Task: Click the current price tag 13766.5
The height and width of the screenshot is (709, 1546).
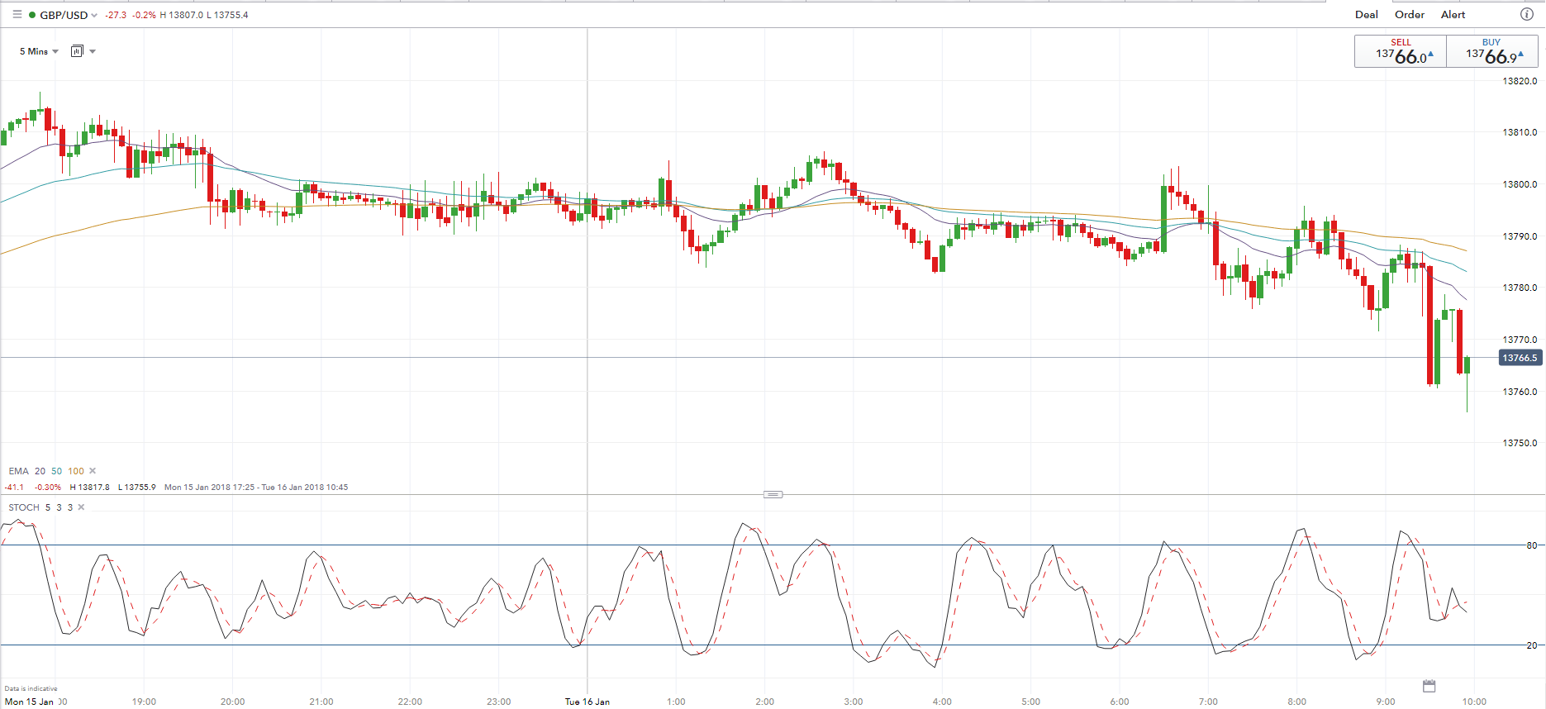Action: click(x=1520, y=358)
